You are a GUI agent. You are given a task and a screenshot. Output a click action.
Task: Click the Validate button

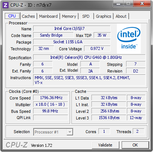[105, 145]
